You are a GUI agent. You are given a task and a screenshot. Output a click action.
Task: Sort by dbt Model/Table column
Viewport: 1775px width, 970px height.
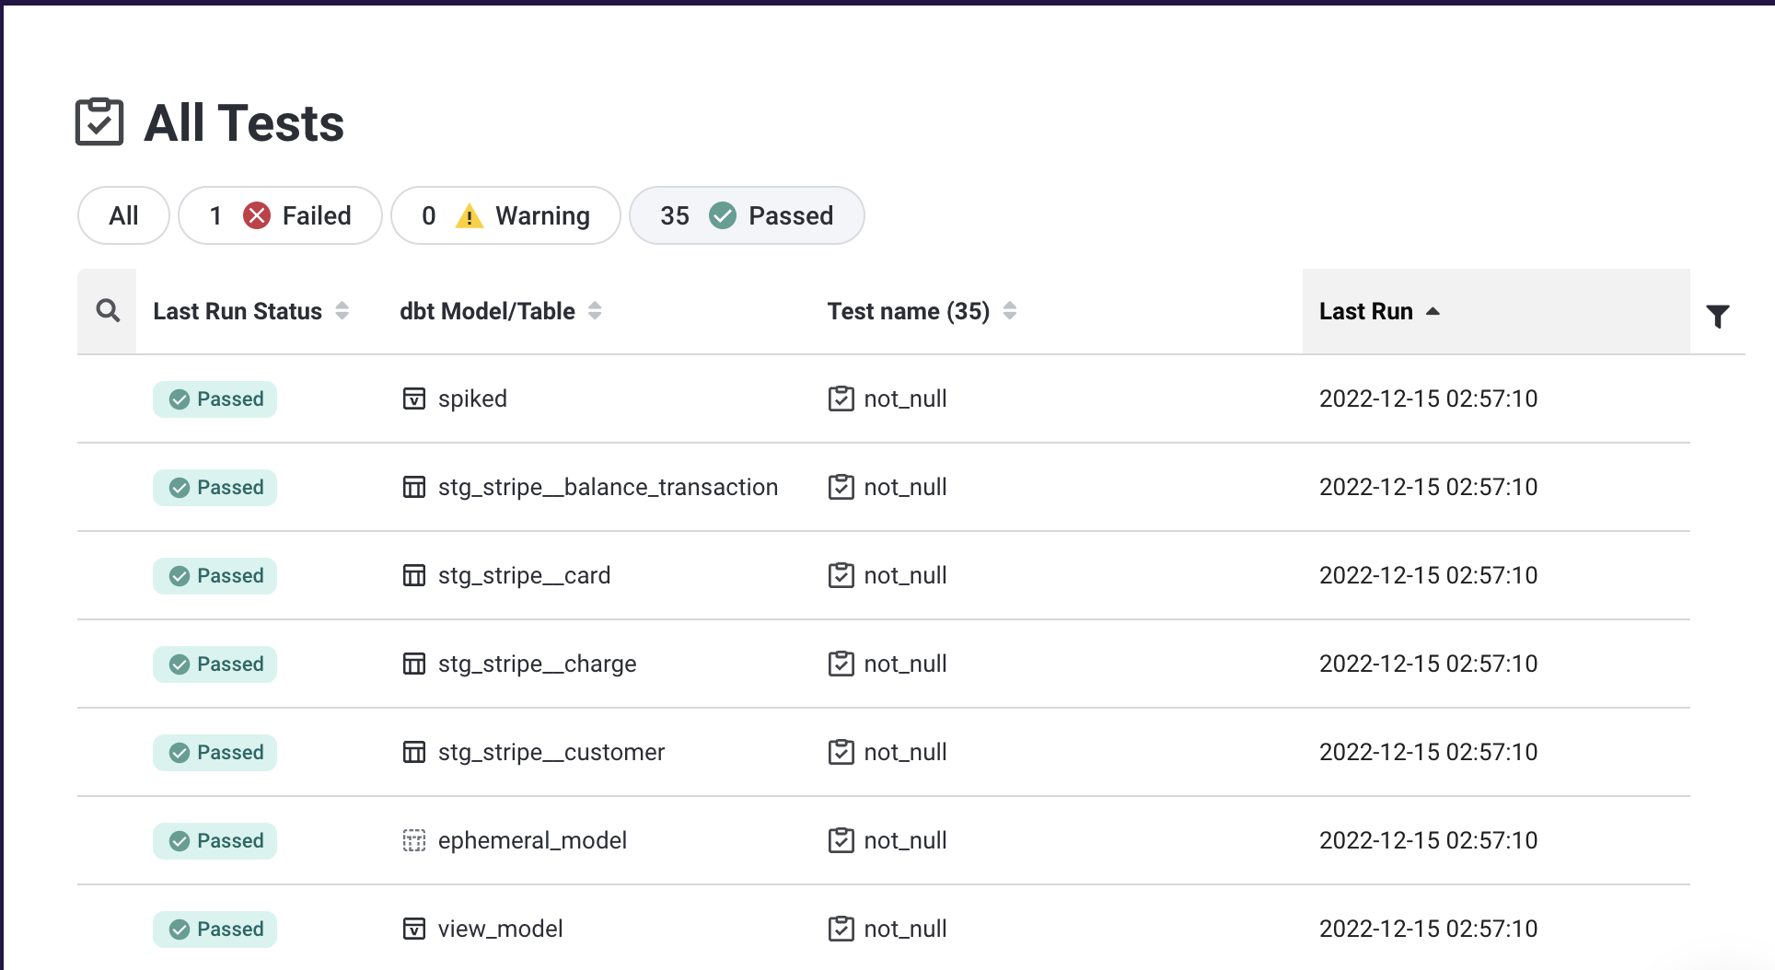(x=595, y=311)
